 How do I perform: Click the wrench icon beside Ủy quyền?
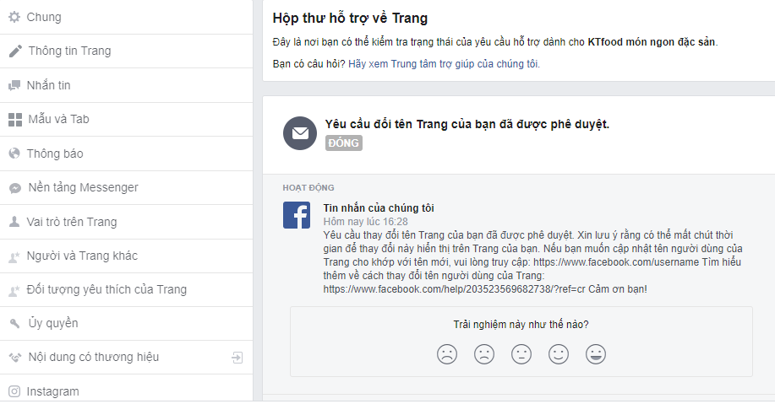(15, 324)
